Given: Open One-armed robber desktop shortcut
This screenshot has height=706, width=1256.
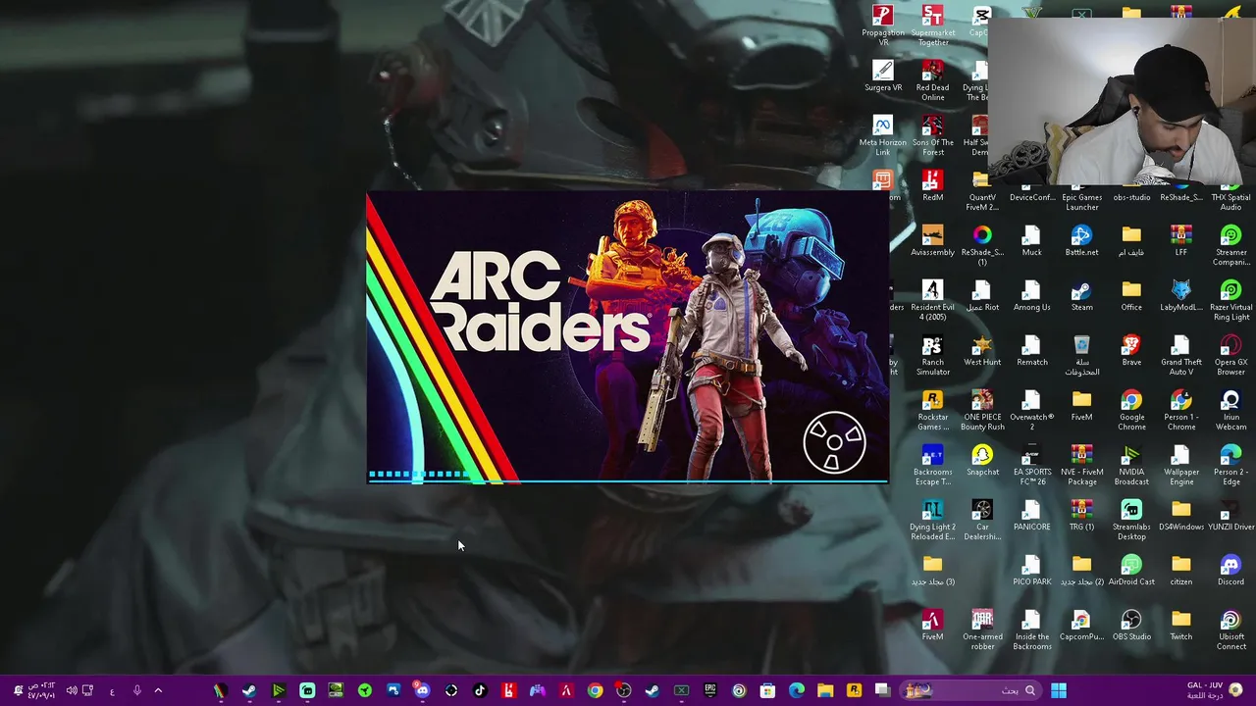Looking at the screenshot, I should 982,629.
